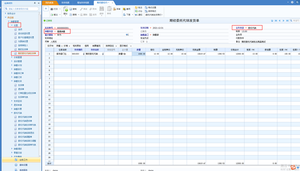Open 订单批量生成发货单 in the tree

click(x=27, y=93)
